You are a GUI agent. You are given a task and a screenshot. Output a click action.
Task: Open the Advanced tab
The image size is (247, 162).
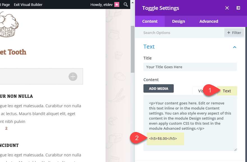(x=209, y=21)
